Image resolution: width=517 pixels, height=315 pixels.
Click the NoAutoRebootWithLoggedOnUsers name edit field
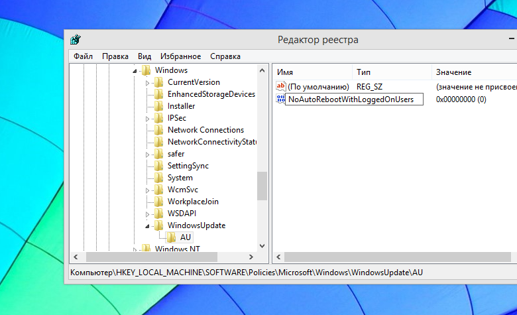tap(354, 99)
